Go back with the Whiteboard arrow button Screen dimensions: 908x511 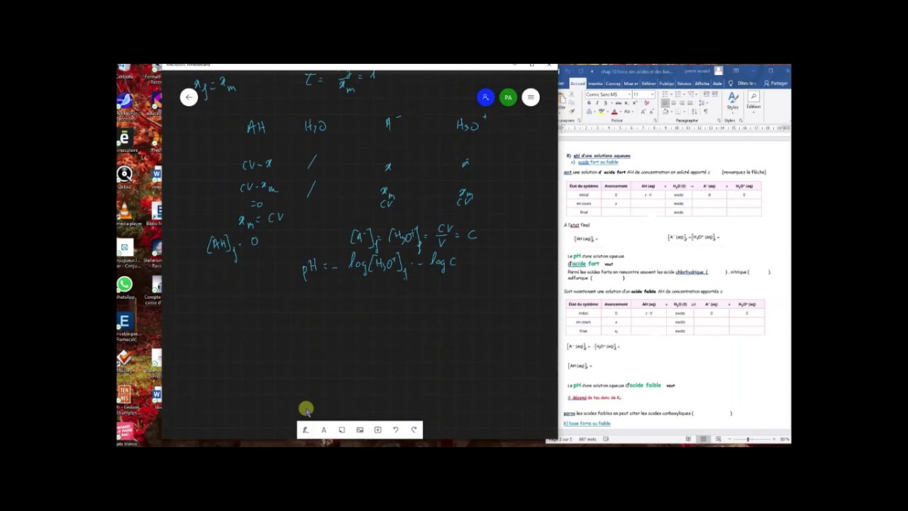click(x=189, y=98)
